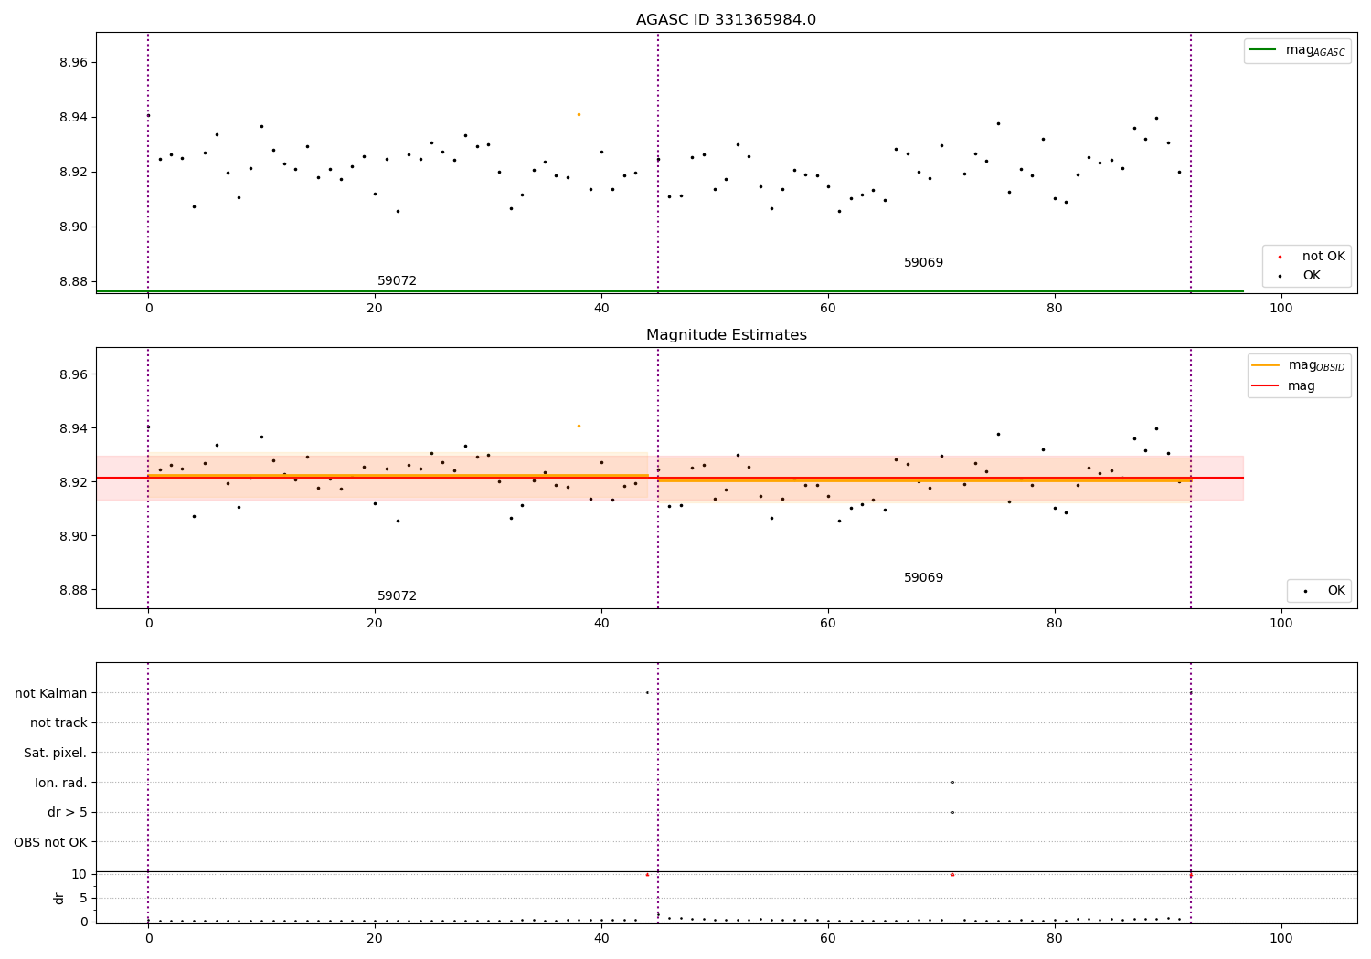Viewport: 1371px width, 959px height.
Task: Click the "Magnitude Estimates" plot title
Action: pyautogui.click(x=726, y=335)
